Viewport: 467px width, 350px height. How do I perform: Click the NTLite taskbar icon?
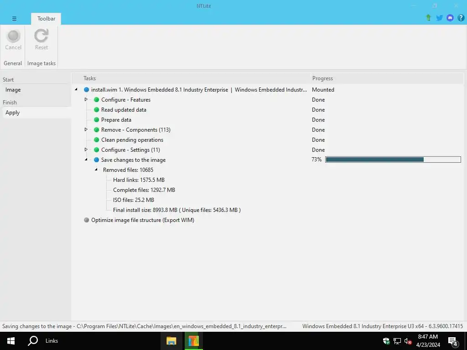[193, 341]
